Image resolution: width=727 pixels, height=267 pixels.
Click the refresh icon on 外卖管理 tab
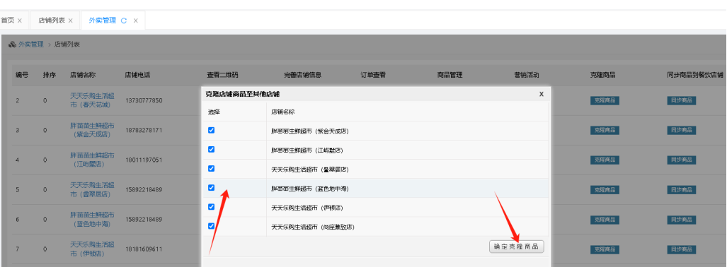pos(124,20)
